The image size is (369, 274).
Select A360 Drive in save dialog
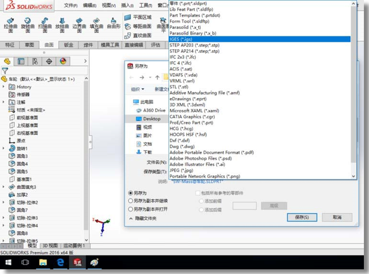point(150,111)
